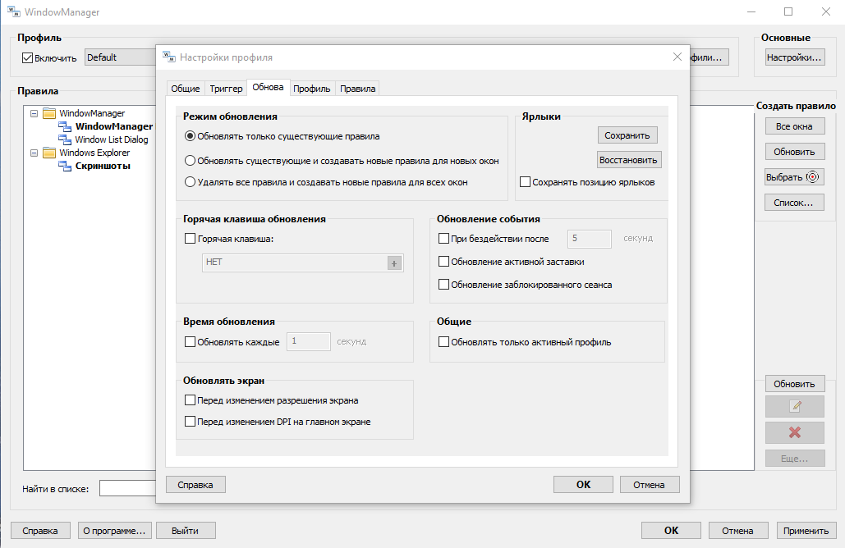Check 'Перед изменением разрешения экрана'
Viewport: 845px width, 548px height.
(190, 400)
